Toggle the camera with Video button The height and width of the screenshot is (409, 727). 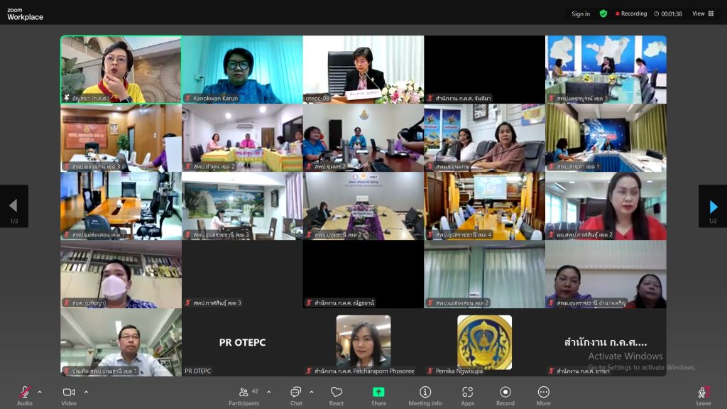[69, 395]
